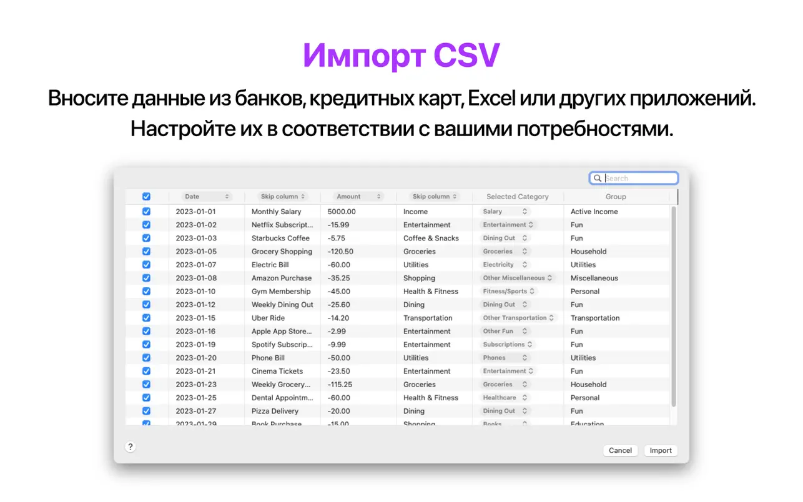Screen dimensions: 803x502
Task: Open the first Skip column dropdown
Action: pyautogui.click(x=282, y=197)
